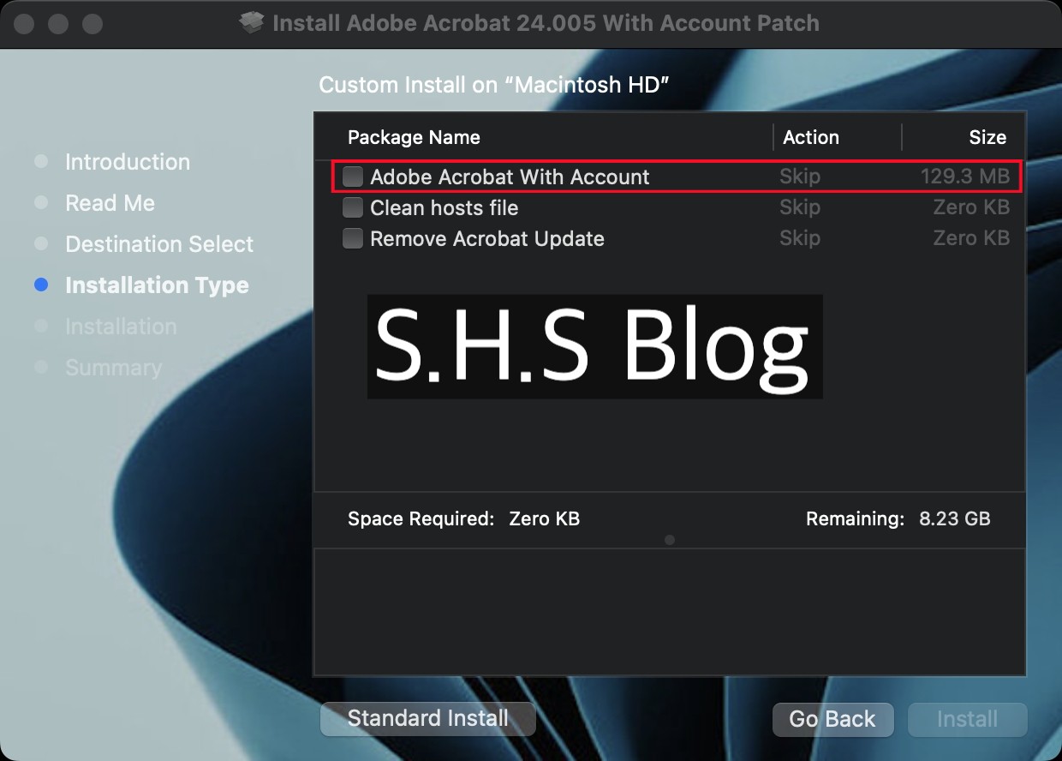
Task: Close the installer window
Action: point(25,24)
